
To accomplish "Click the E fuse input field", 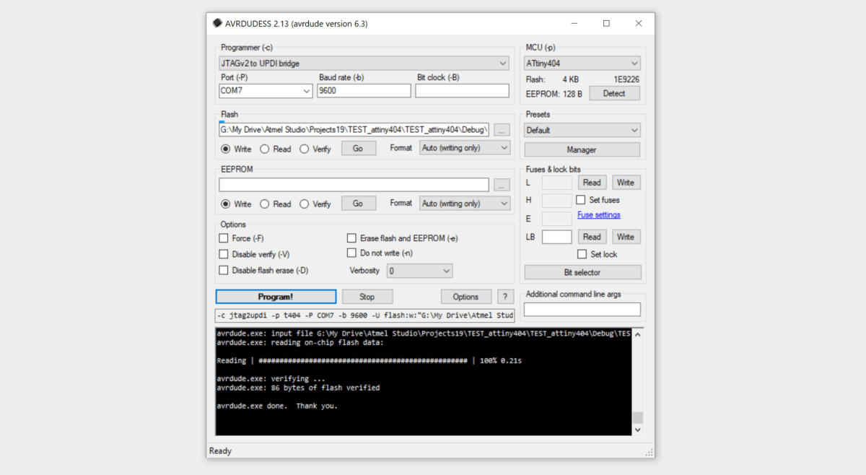I will pyautogui.click(x=556, y=218).
